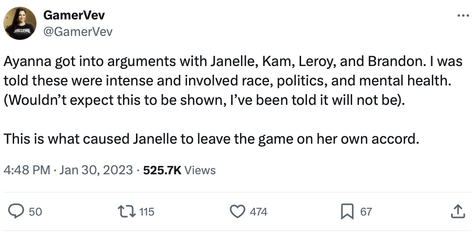Bookmark this tweet using the bookmark icon
475x234 pixels.
click(x=347, y=211)
